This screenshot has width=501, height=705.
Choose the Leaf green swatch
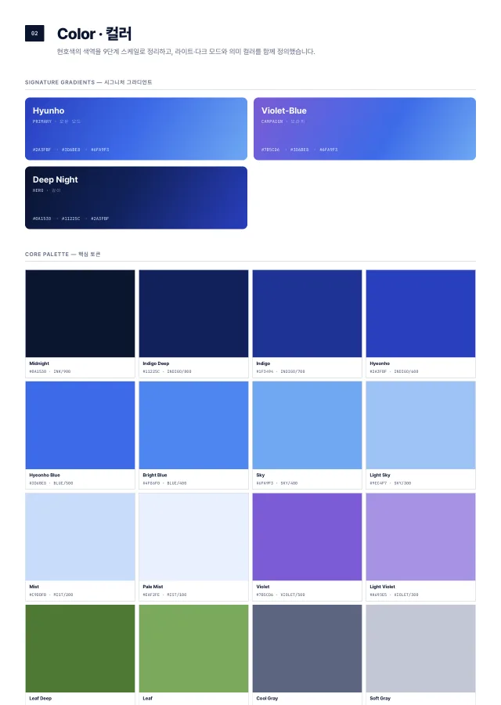coord(193,649)
